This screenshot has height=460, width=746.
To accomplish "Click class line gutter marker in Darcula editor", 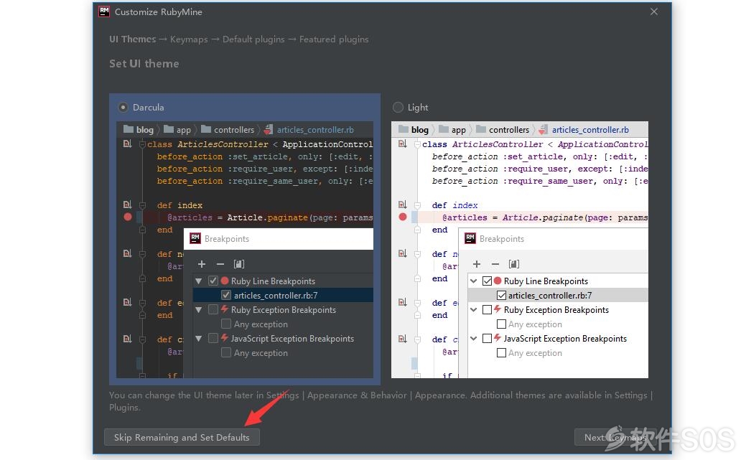I will click(128, 144).
